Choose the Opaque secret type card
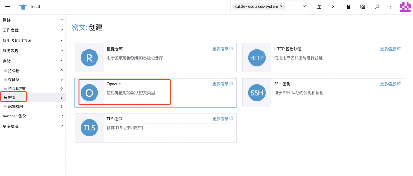This screenshot has height=176, width=413. (155, 93)
